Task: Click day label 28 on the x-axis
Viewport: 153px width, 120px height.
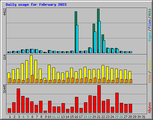Action: coord(130,117)
